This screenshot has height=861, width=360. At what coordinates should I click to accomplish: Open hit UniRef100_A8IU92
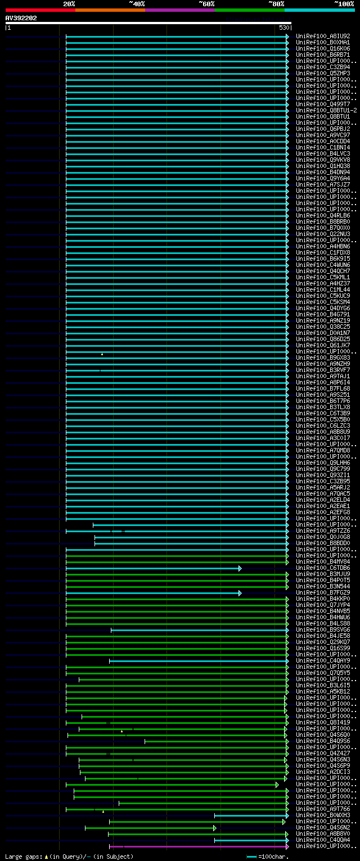click(323, 36)
